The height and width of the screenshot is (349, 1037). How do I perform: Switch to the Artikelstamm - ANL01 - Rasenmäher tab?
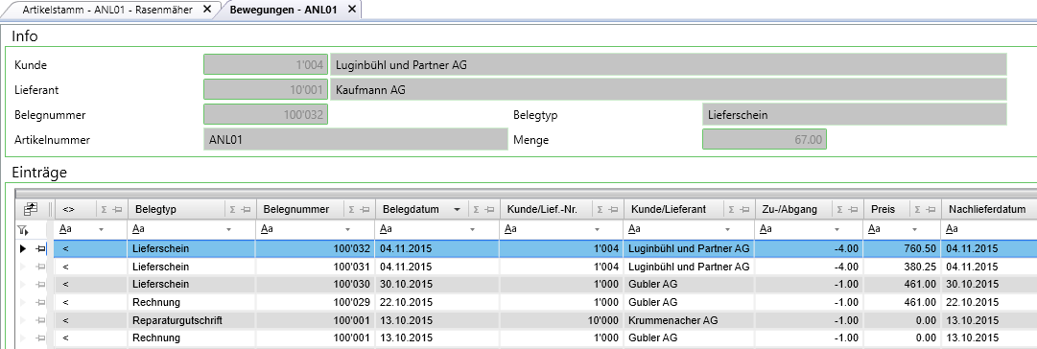[107, 10]
